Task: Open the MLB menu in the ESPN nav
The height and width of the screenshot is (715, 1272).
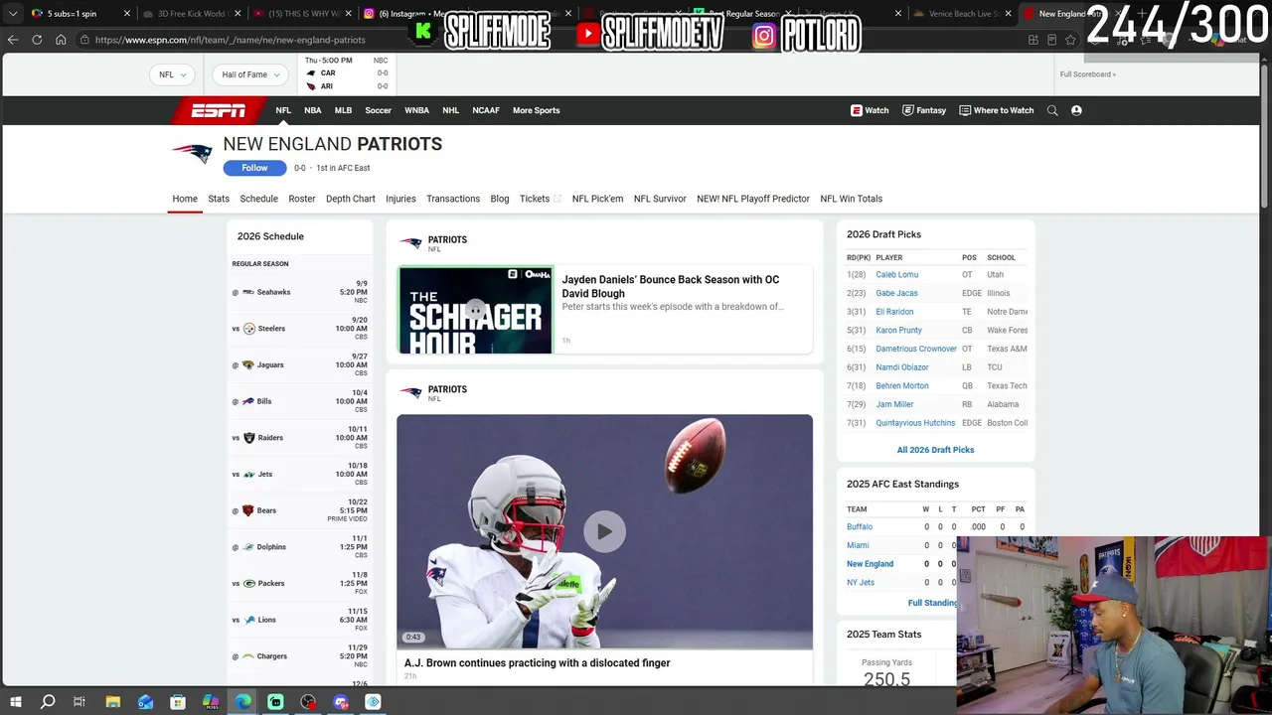Action: [x=343, y=110]
